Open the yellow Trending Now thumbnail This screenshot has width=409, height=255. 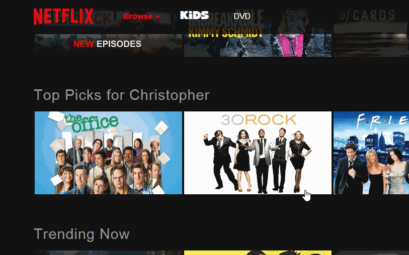258,252
